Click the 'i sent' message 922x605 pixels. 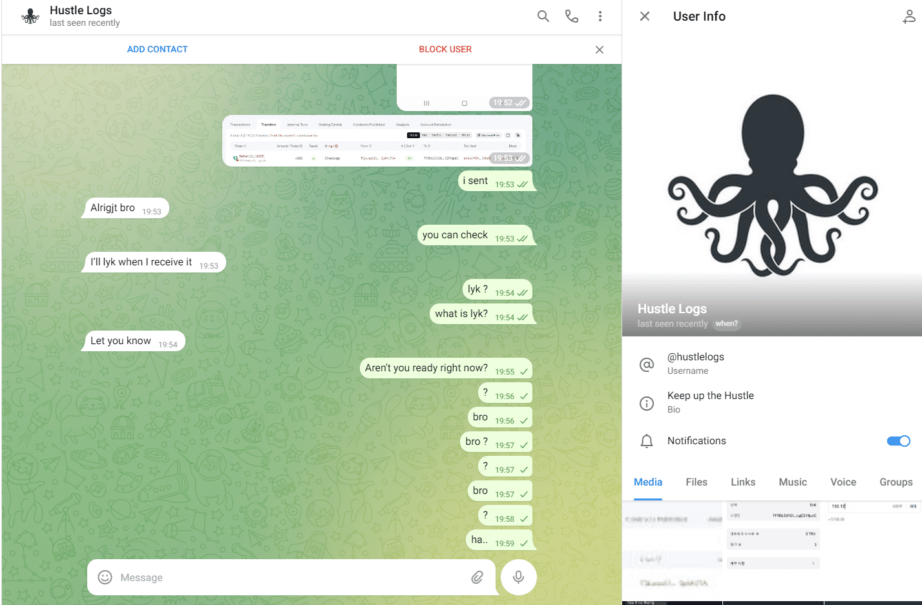(496, 181)
